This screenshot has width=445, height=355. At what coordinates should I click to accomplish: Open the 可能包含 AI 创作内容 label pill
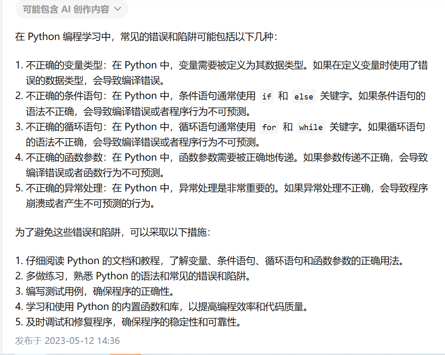(x=72, y=9)
